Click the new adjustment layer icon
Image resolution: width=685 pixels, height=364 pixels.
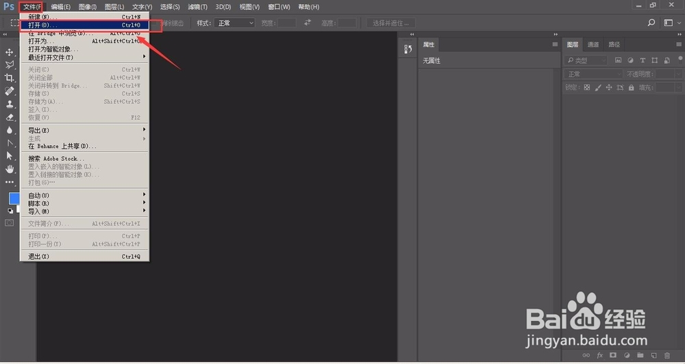(x=627, y=356)
